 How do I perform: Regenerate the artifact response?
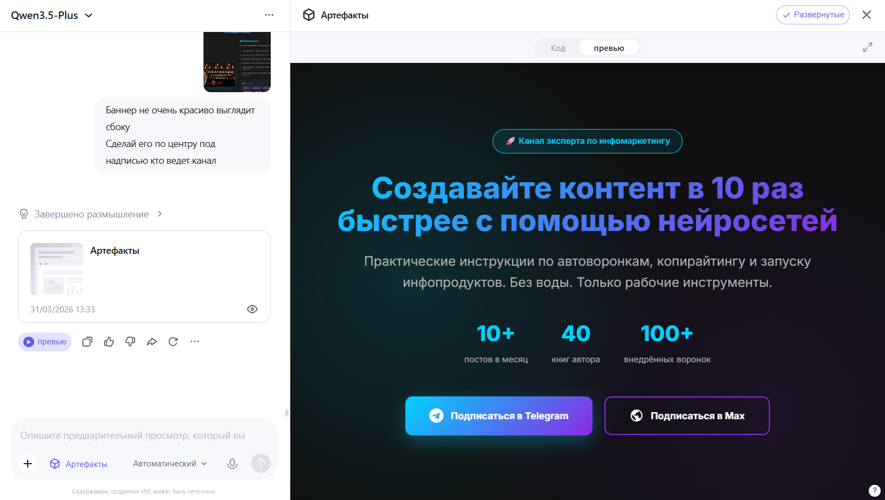(x=173, y=342)
